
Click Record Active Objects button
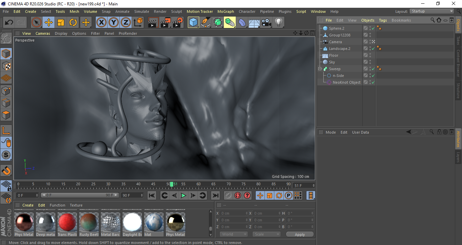click(x=228, y=195)
